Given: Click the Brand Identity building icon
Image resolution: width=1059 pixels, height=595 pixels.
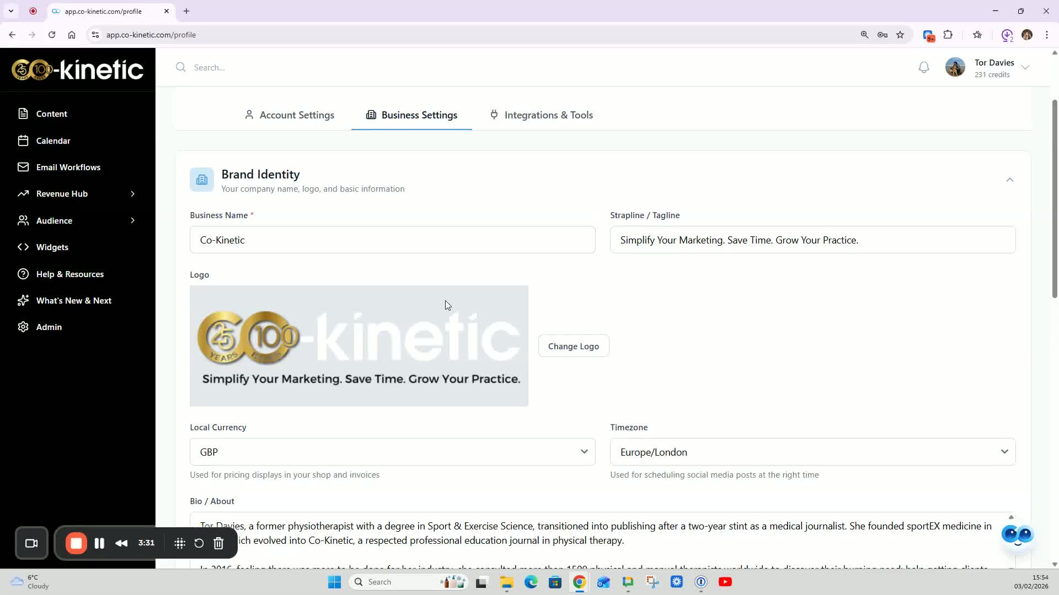Looking at the screenshot, I should pos(202,180).
